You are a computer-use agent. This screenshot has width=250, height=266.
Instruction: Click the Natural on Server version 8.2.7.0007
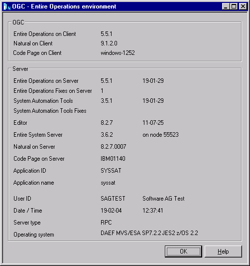click(x=114, y=147)
